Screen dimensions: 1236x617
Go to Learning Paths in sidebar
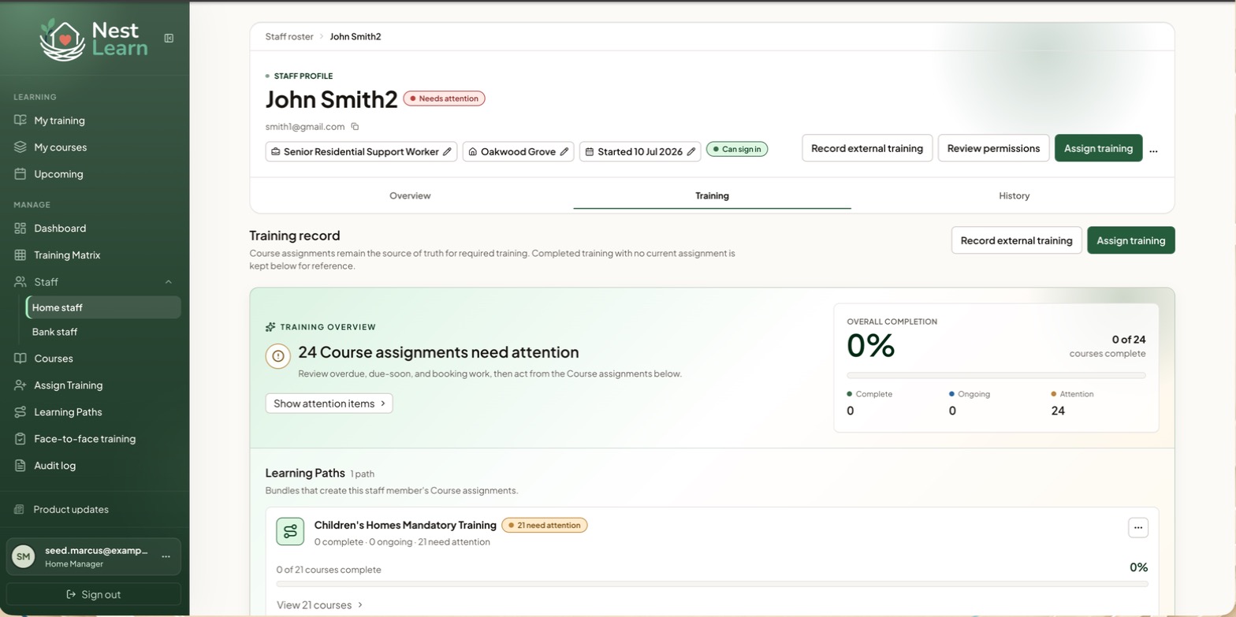pos(95,412)
